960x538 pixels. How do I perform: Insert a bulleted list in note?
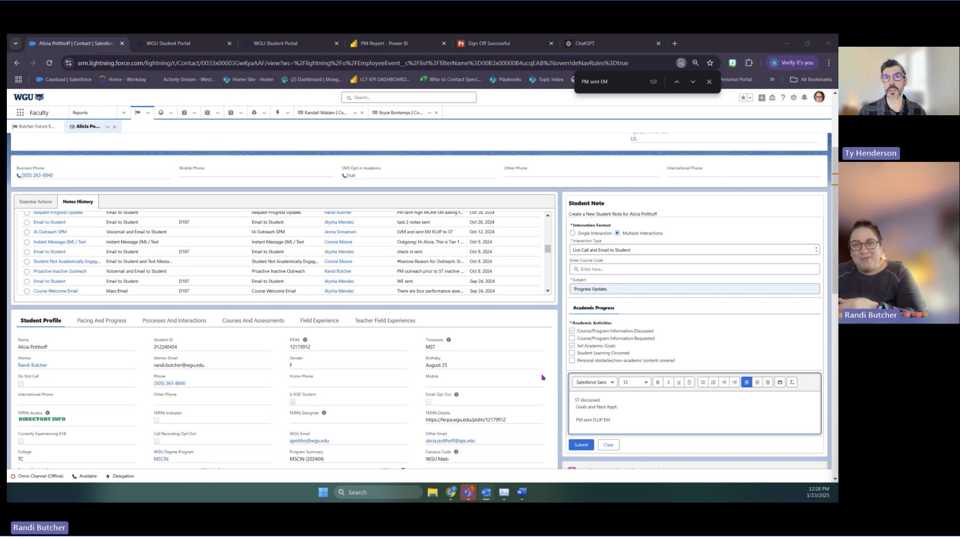pos(703,382)
